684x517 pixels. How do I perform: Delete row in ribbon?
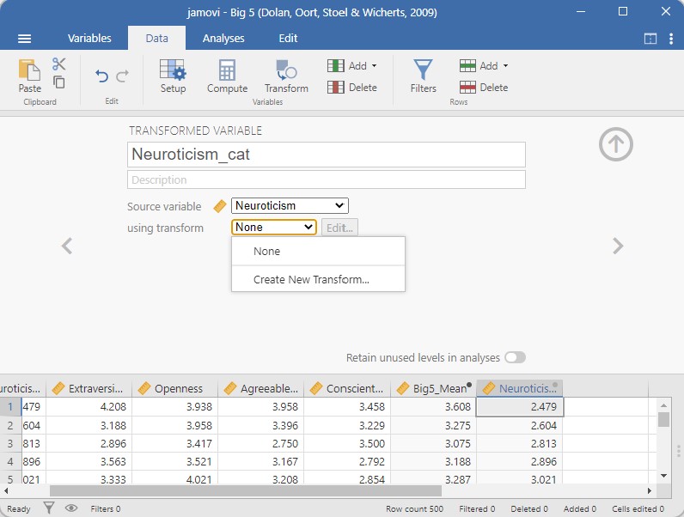point(484,88)
